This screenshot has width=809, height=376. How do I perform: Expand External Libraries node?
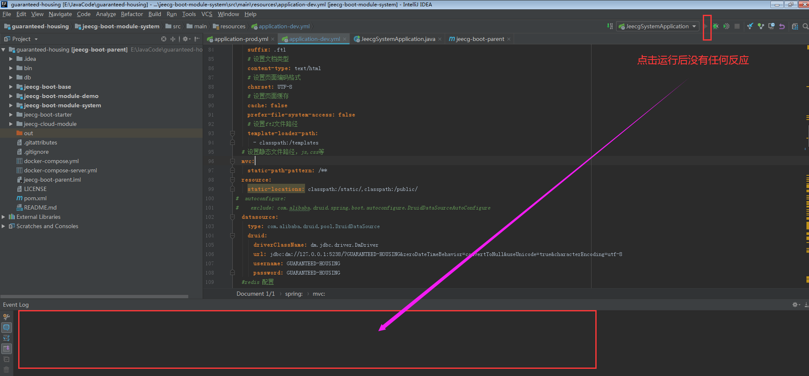3,217
